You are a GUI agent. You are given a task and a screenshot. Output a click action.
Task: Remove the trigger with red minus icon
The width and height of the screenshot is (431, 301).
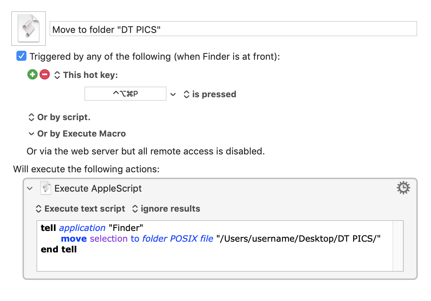coord(45,75)
